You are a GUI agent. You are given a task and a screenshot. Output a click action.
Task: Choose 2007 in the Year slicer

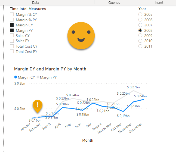pos(140,25)
